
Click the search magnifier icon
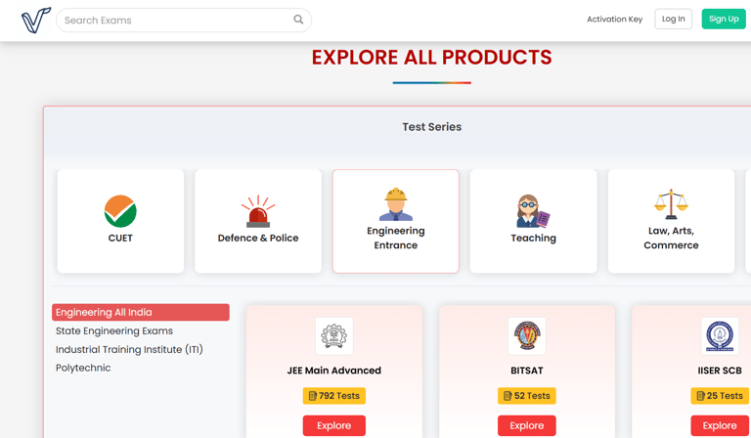point(298,20)
